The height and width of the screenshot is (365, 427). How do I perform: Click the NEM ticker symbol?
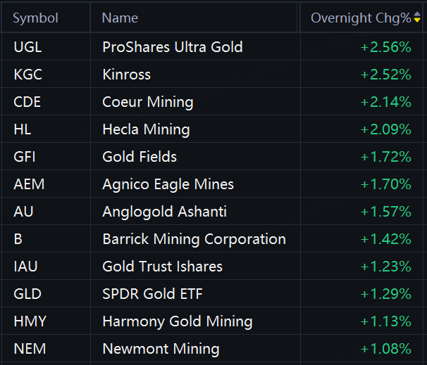29,349
